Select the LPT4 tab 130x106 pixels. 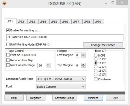44,22
